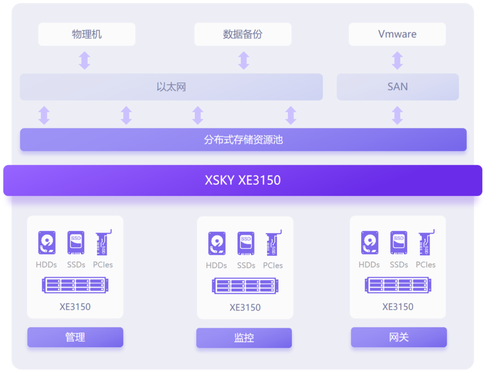Click the server rack icon above 管理
The height and width of the screenshot is (379, 486).
coord(75,285)
